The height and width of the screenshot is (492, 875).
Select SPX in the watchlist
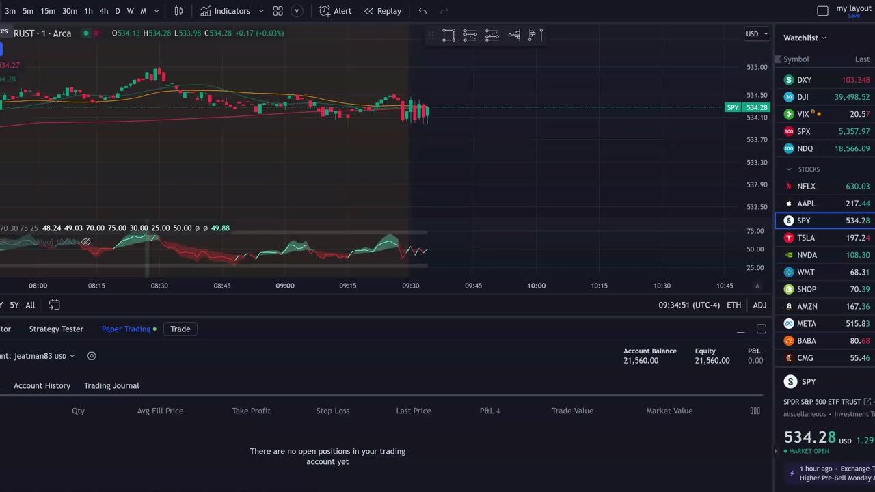click(825, 131)
